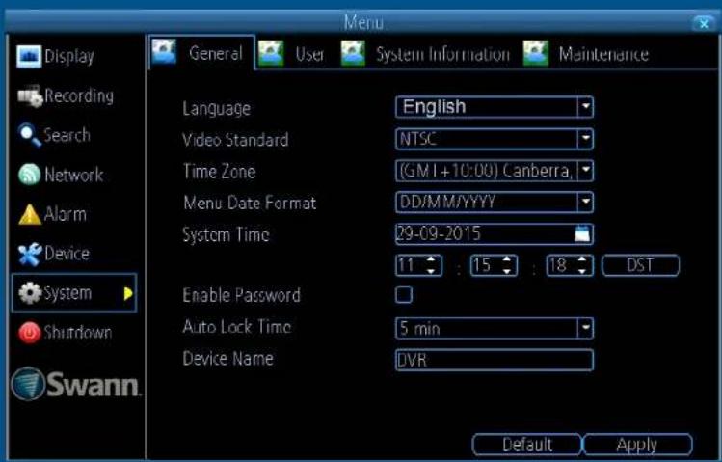The image size is (722, 462).
Task: Expand the Auto Lock Time dropdown arrow
Action: coord(585,329)
